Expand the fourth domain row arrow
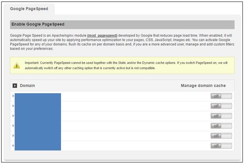Viewport: 244px width, 164px height. click(x=13, y=126)
